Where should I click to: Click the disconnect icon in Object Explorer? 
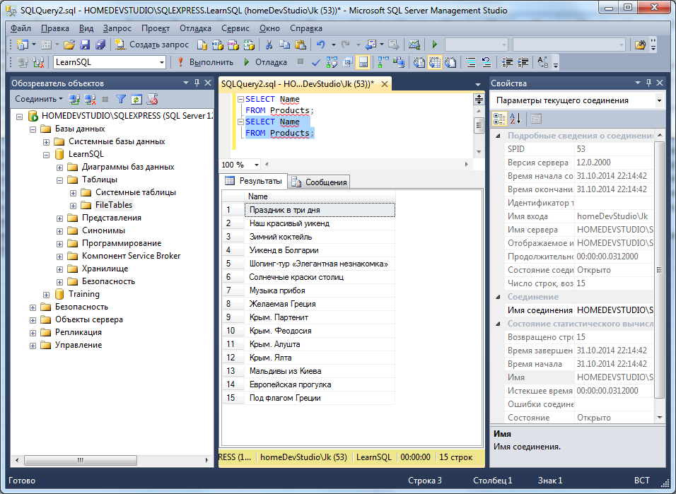click(90, 100)
